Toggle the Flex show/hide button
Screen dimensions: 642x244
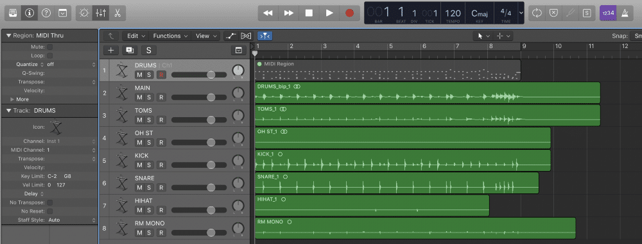click(246, 36)
